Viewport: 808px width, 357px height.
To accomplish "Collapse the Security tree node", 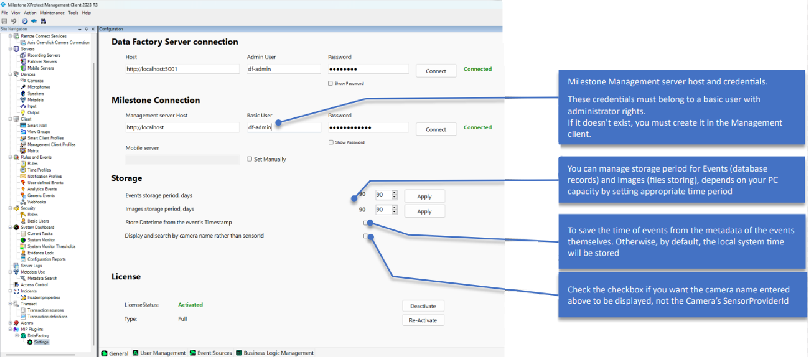I will (10, 209).
